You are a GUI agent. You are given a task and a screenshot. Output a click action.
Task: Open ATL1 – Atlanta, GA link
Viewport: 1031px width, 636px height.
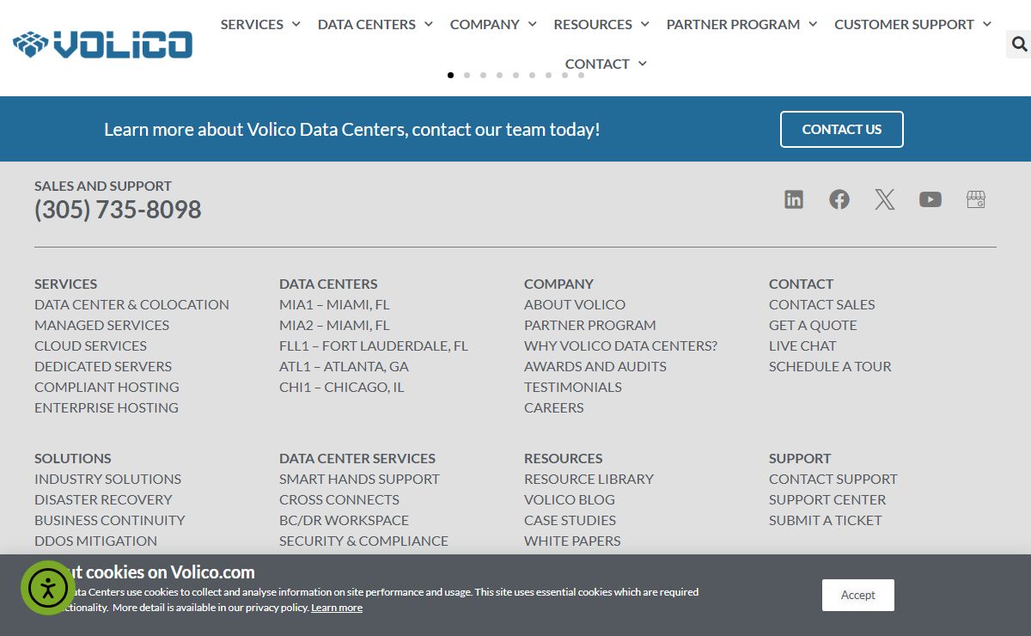(x=344, y=366)
